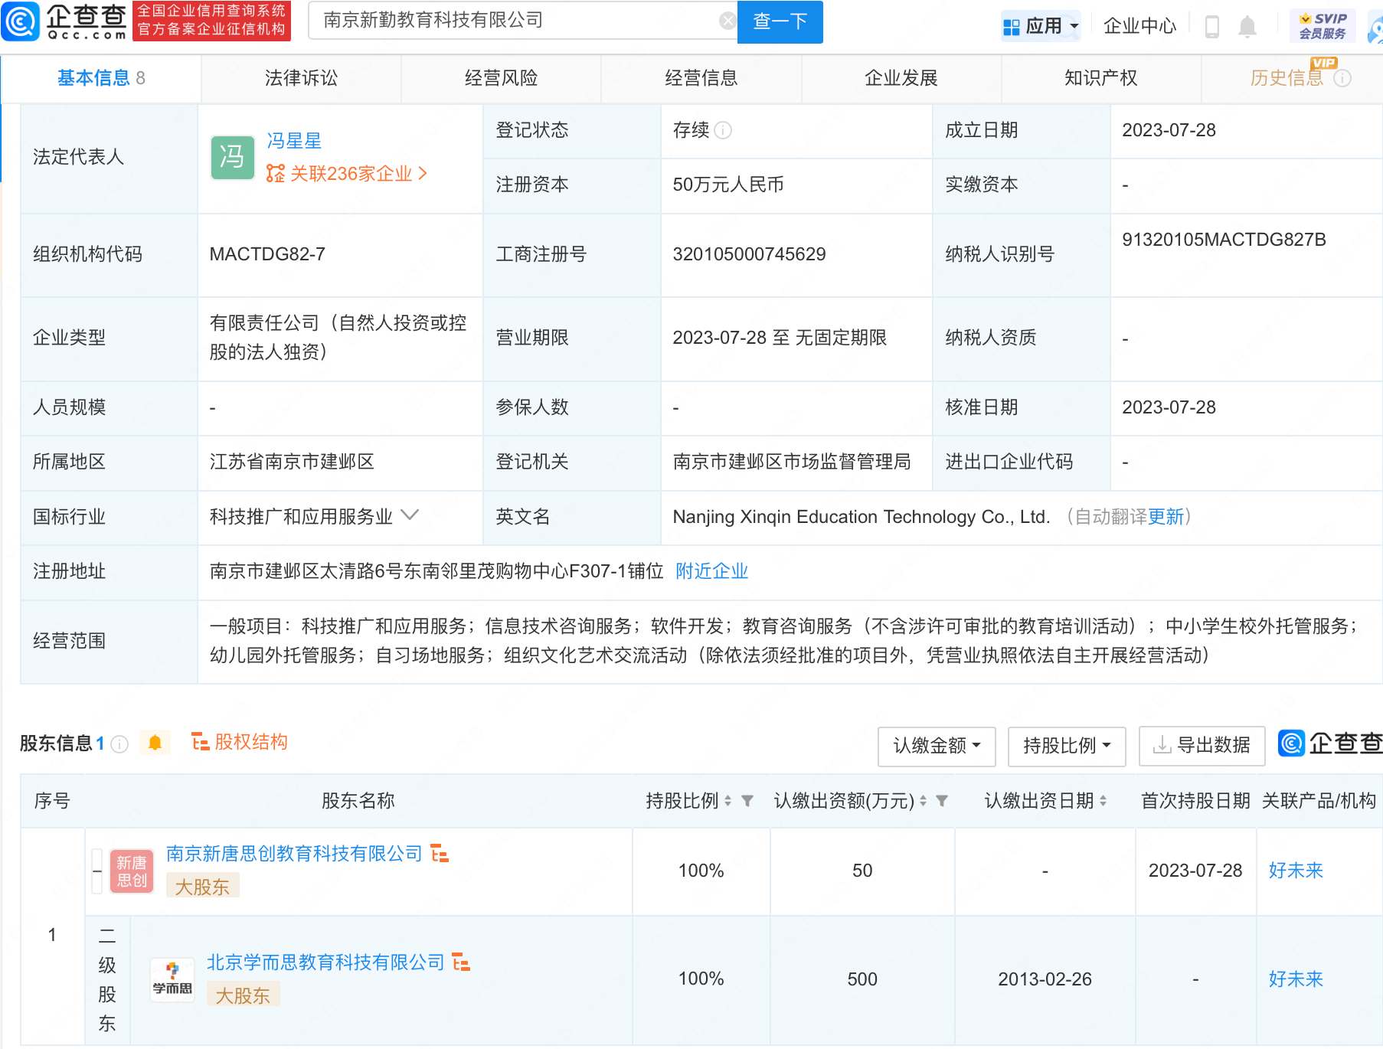Click the registration number 320105000745629

point(749,254)
